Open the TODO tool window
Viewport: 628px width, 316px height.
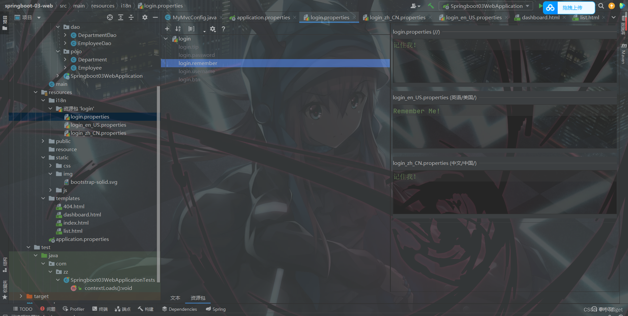click(23, 309)
